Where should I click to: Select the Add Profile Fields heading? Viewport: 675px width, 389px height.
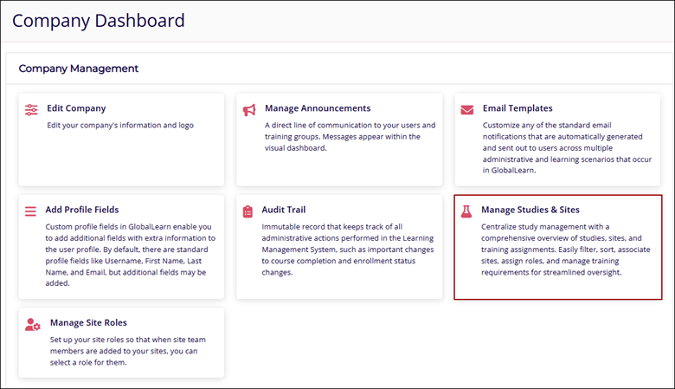pos(83,210)
